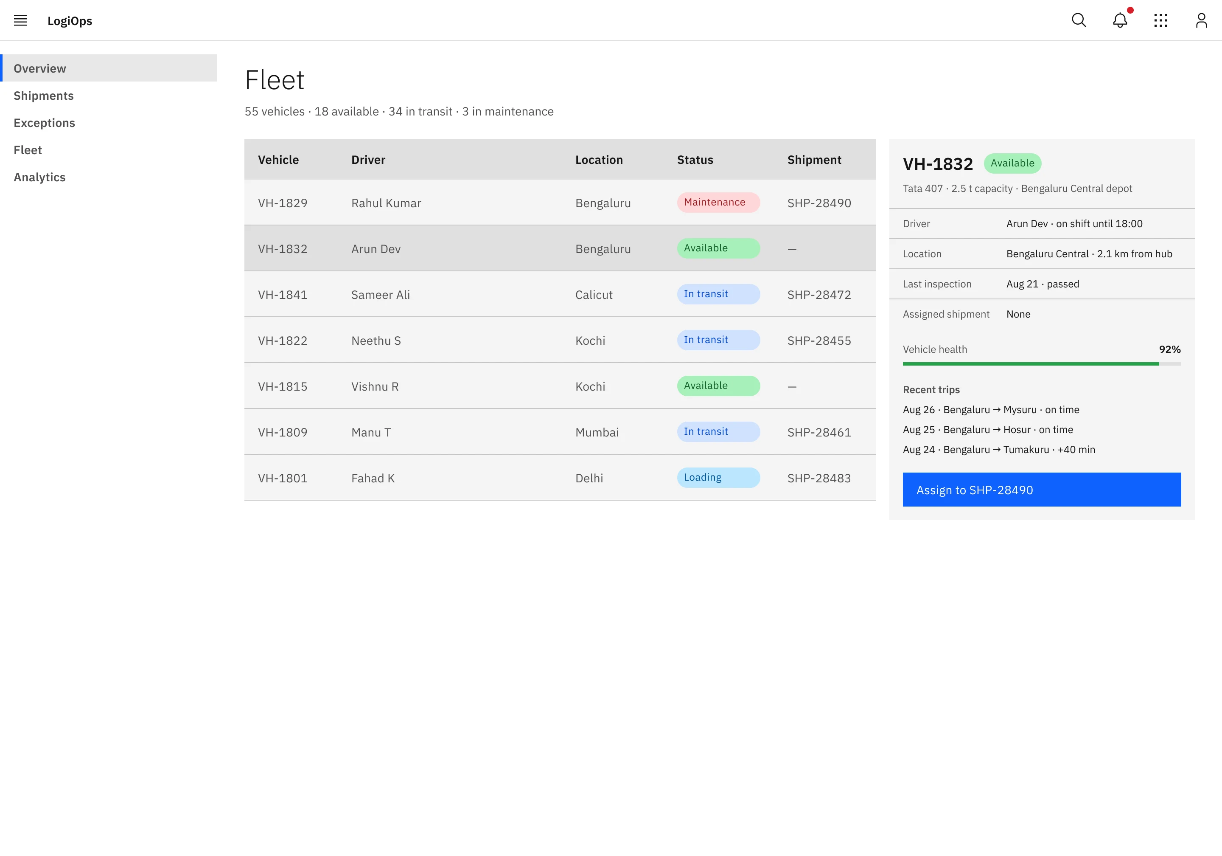This screenshot has width=1222, height=856.
Task: Open shipment SHP-28461
Action: 819,432
